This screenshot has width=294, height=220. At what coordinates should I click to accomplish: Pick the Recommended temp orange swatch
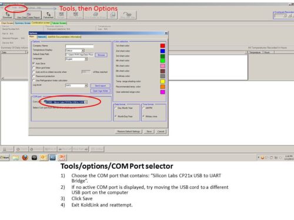coord(162,87)
